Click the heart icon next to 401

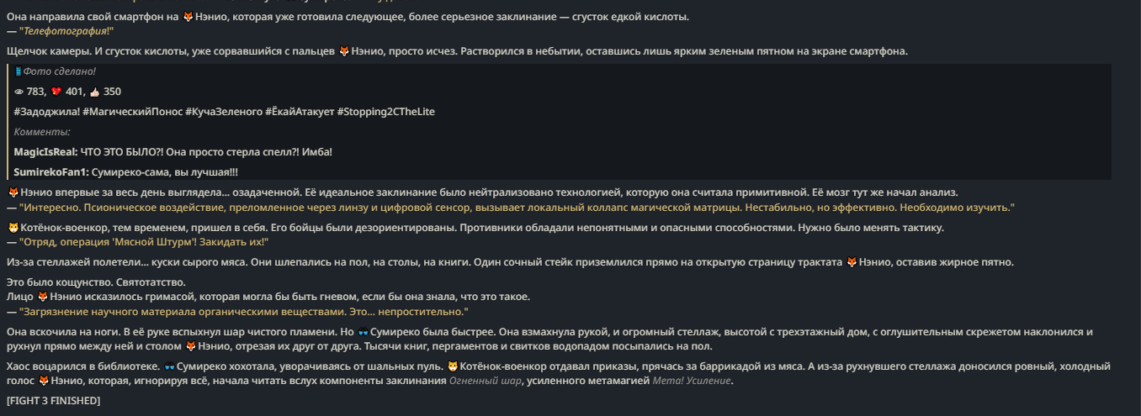pyautogui.click(x=57, y=92)
